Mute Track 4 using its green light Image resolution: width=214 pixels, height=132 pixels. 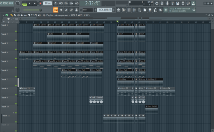click(16, 59)
